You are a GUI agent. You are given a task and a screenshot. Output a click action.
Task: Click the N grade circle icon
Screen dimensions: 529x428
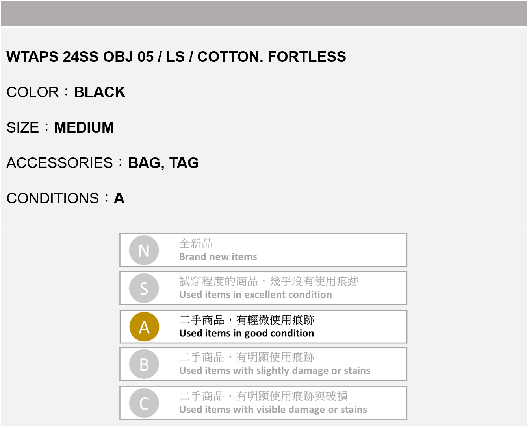tap(144, 250)
